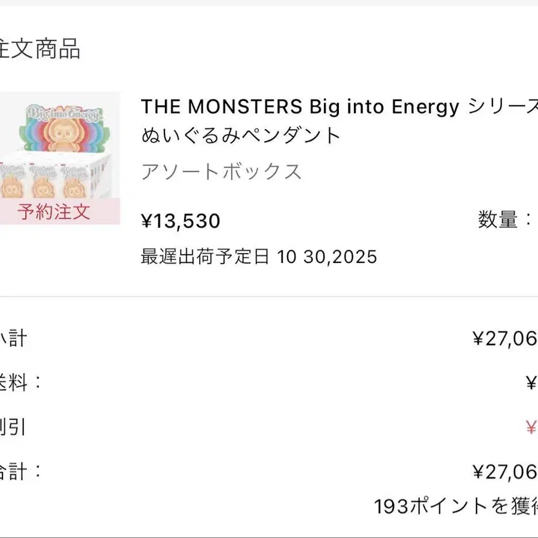Screen dimensions: 538x538
Task: Tap the 193ポイントを獲得 points text
Action: (456, 506)
